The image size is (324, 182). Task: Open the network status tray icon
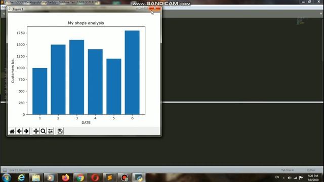coord(295,177)
